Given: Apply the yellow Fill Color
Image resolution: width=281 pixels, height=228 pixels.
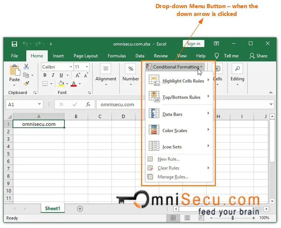Looking at the screenshot, I should (x=61, y=84).
